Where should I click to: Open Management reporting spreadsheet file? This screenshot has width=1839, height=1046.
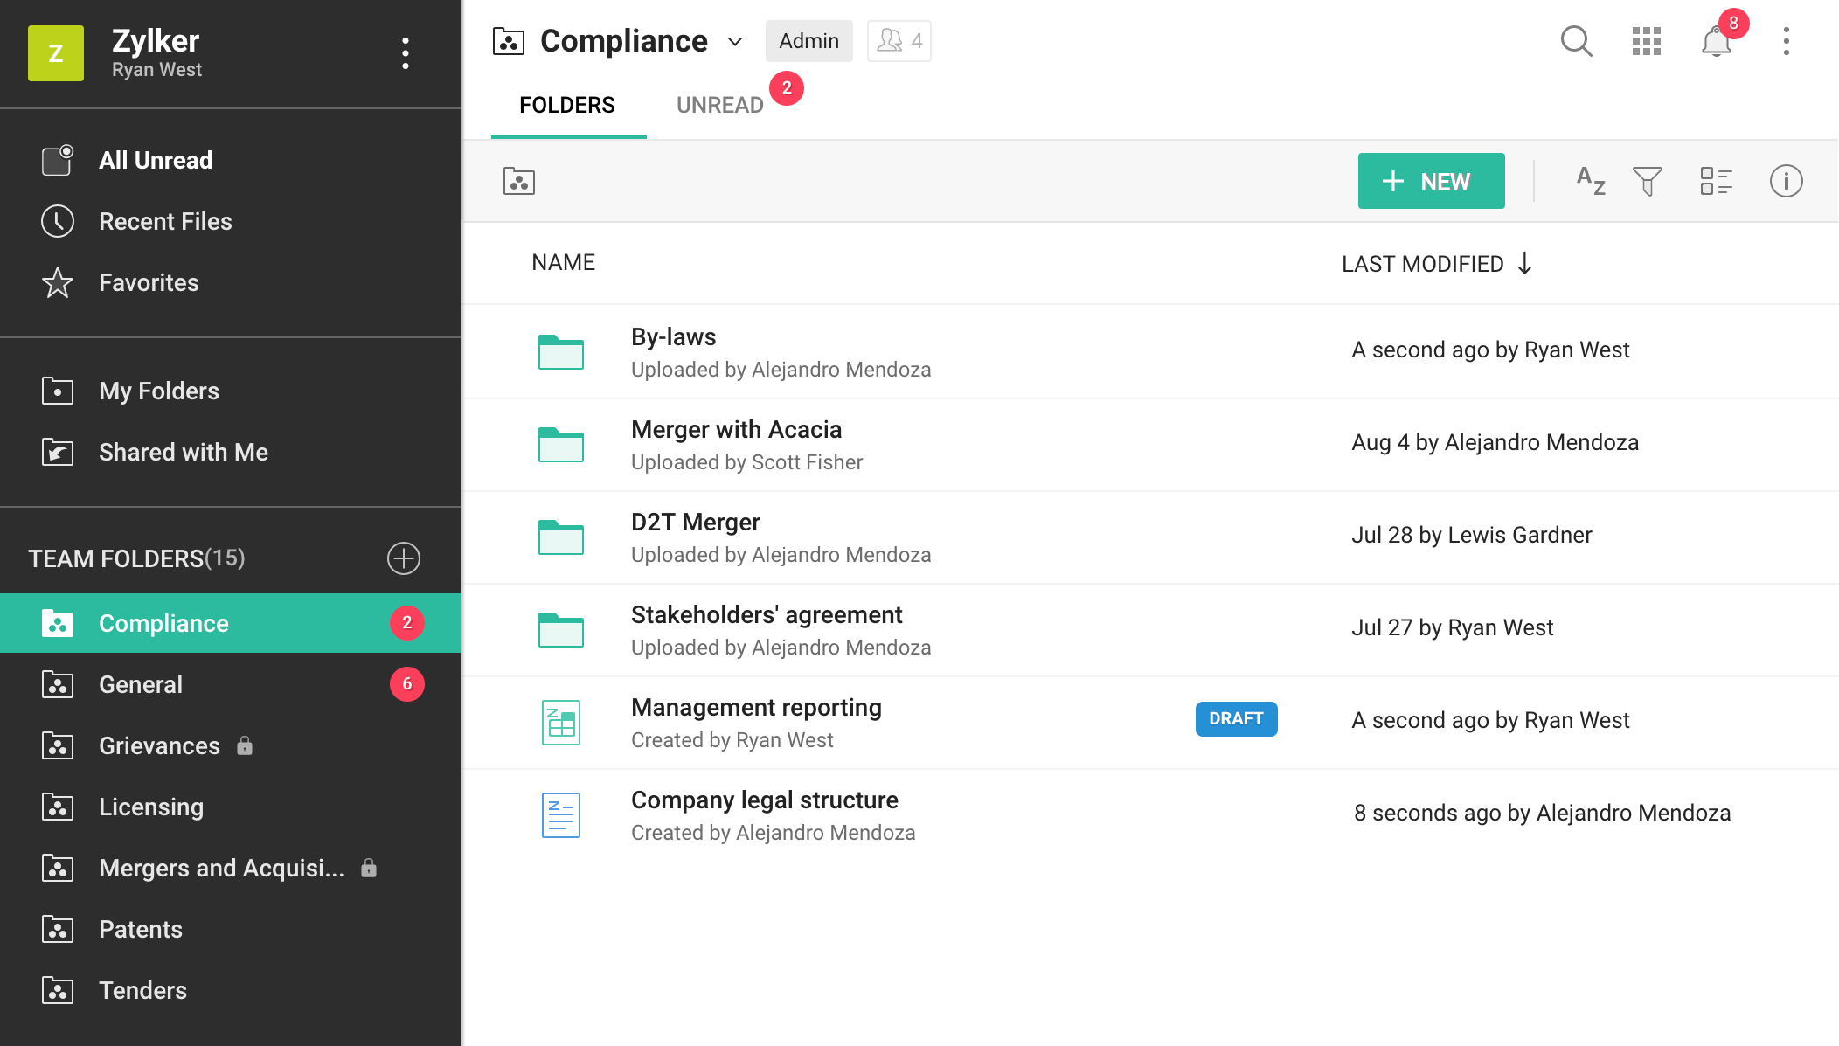pyautogui.click(x=756, y=707)
